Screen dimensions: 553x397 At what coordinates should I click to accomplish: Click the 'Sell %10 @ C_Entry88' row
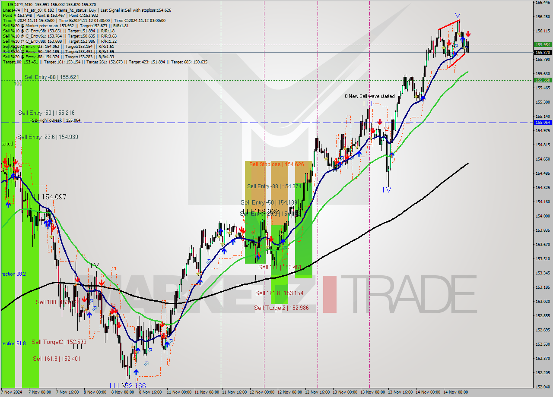(x=60, y=41)
